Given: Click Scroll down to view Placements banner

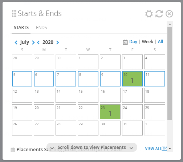Looking at the screenshot, I should click(x=92, y=147).
